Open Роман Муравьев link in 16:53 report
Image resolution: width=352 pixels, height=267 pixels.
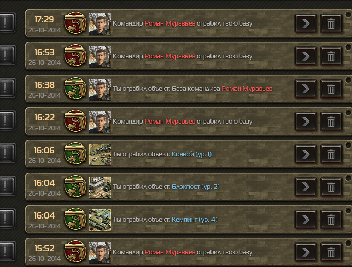(x=170, y=56)
